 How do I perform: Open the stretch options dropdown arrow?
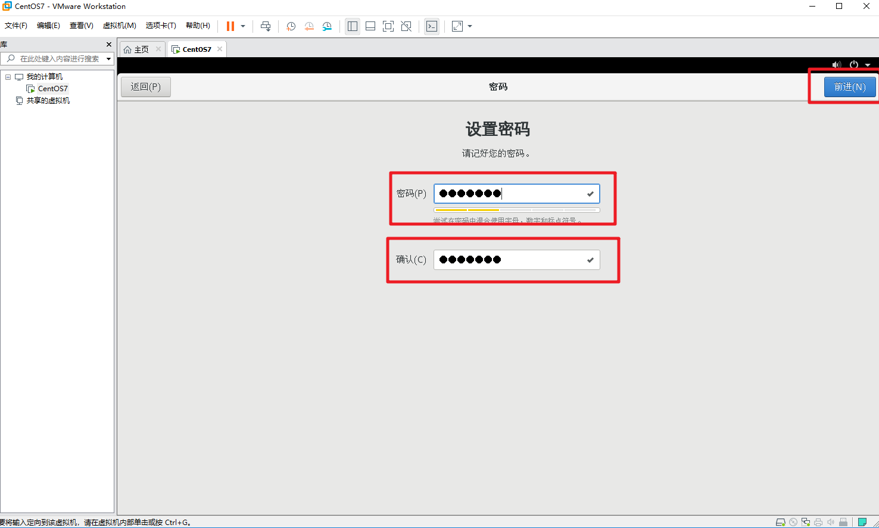click(470, 26)
